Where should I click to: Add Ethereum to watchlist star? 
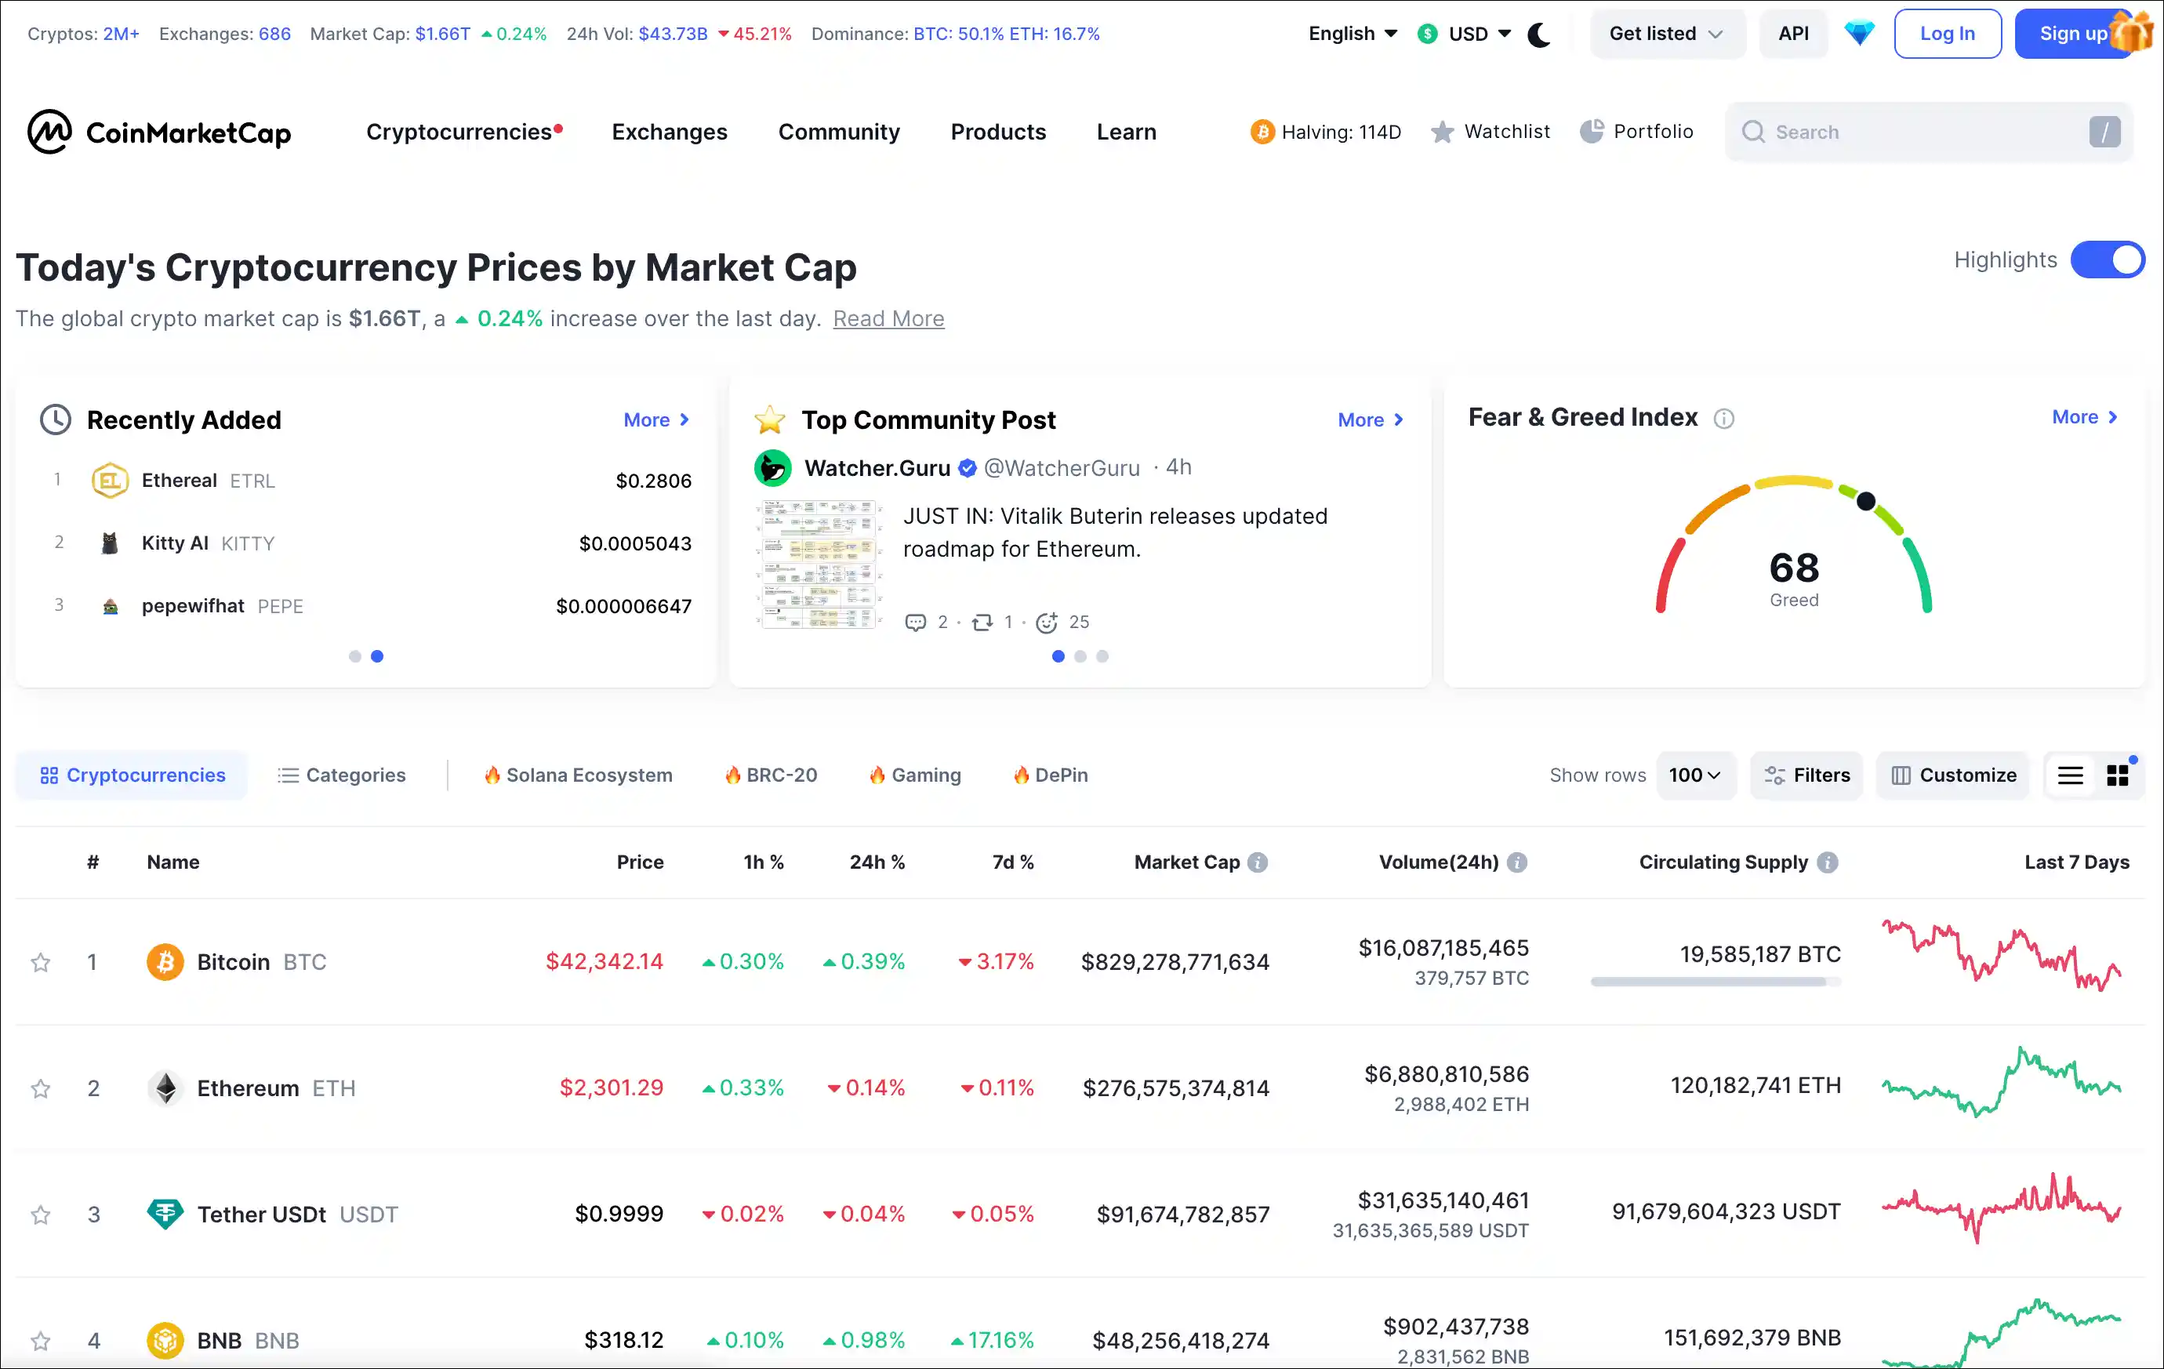[x=41, y=1088]
